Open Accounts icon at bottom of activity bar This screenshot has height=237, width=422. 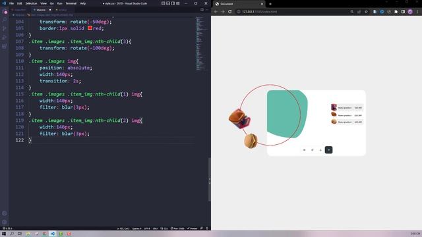pyautogui.click(x=5, y=213)
